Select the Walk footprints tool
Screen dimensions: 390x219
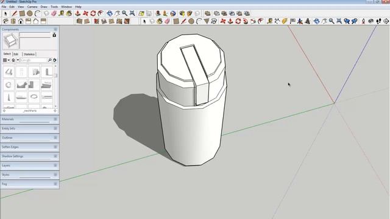click(x=378, y=21)
